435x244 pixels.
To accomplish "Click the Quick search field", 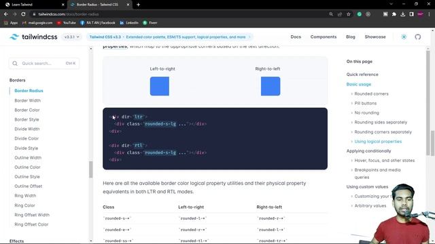I will 43,63.
